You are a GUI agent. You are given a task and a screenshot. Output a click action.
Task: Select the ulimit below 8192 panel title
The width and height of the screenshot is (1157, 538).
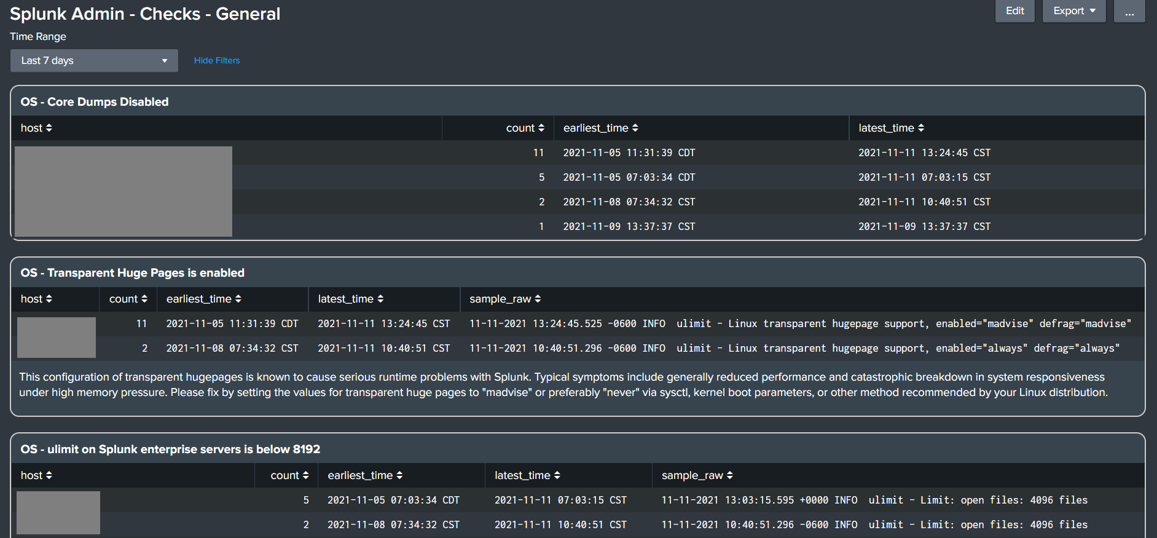(170, 449)
